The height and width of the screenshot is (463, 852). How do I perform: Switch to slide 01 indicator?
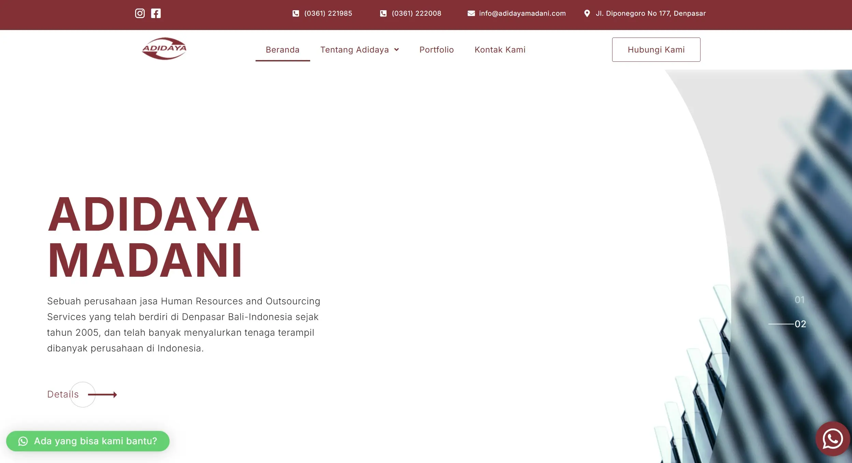click(799, 300)
